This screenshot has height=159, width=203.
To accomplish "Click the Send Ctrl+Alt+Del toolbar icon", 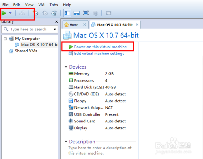I will (x=22, y=13).
